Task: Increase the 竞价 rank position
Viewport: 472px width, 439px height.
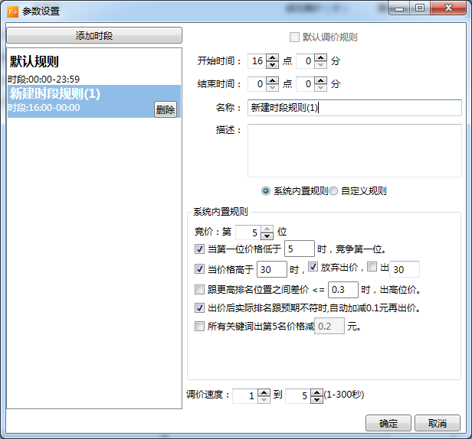Action: [x=267, y=229]
